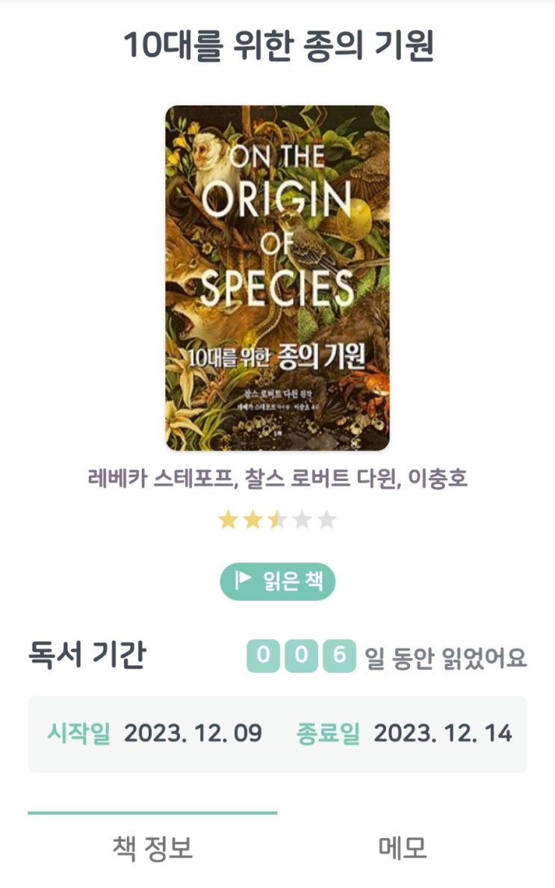Click the flag icon in 읽은 책 badge
The image size is (555, 888).
tap(244, 581)
